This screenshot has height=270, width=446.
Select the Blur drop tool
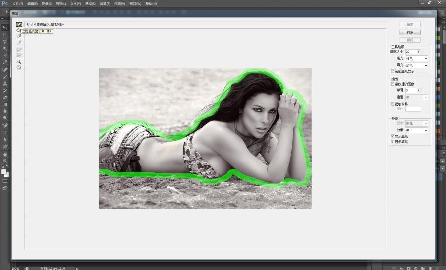(x=5, y=111)
